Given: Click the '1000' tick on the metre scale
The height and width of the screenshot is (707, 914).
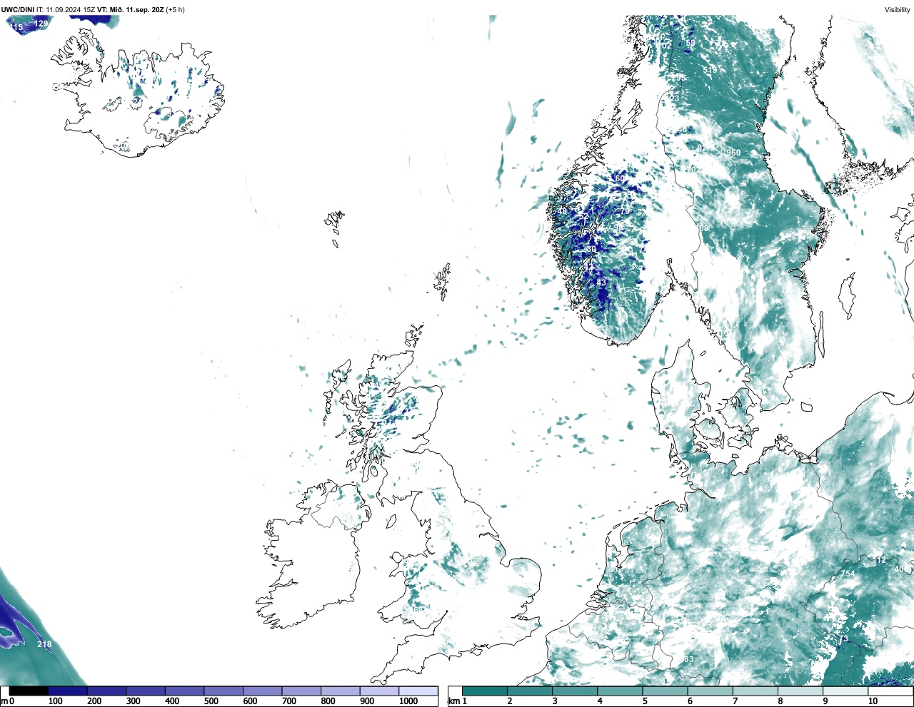Looking at the screenshot, I should pyautogui.click(x=408, y=702).
